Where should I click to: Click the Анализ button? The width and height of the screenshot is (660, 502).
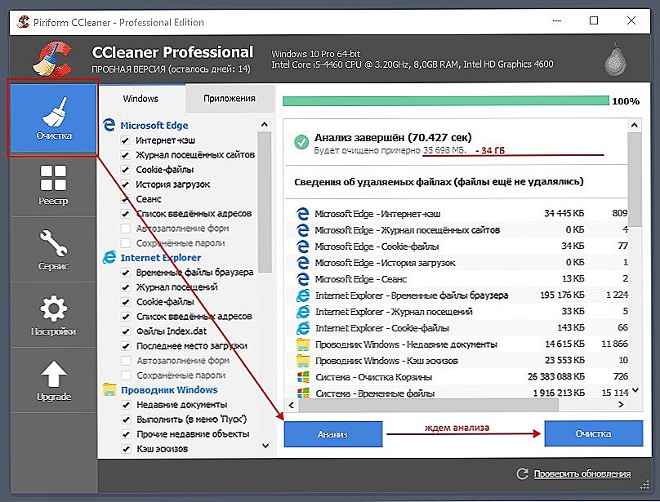(x=333, y=433)
